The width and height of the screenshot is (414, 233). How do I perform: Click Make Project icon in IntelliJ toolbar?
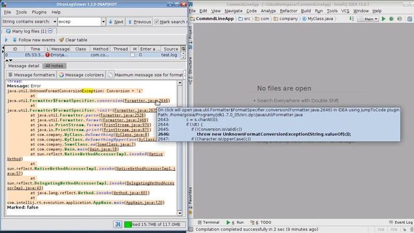coord(351,19)
